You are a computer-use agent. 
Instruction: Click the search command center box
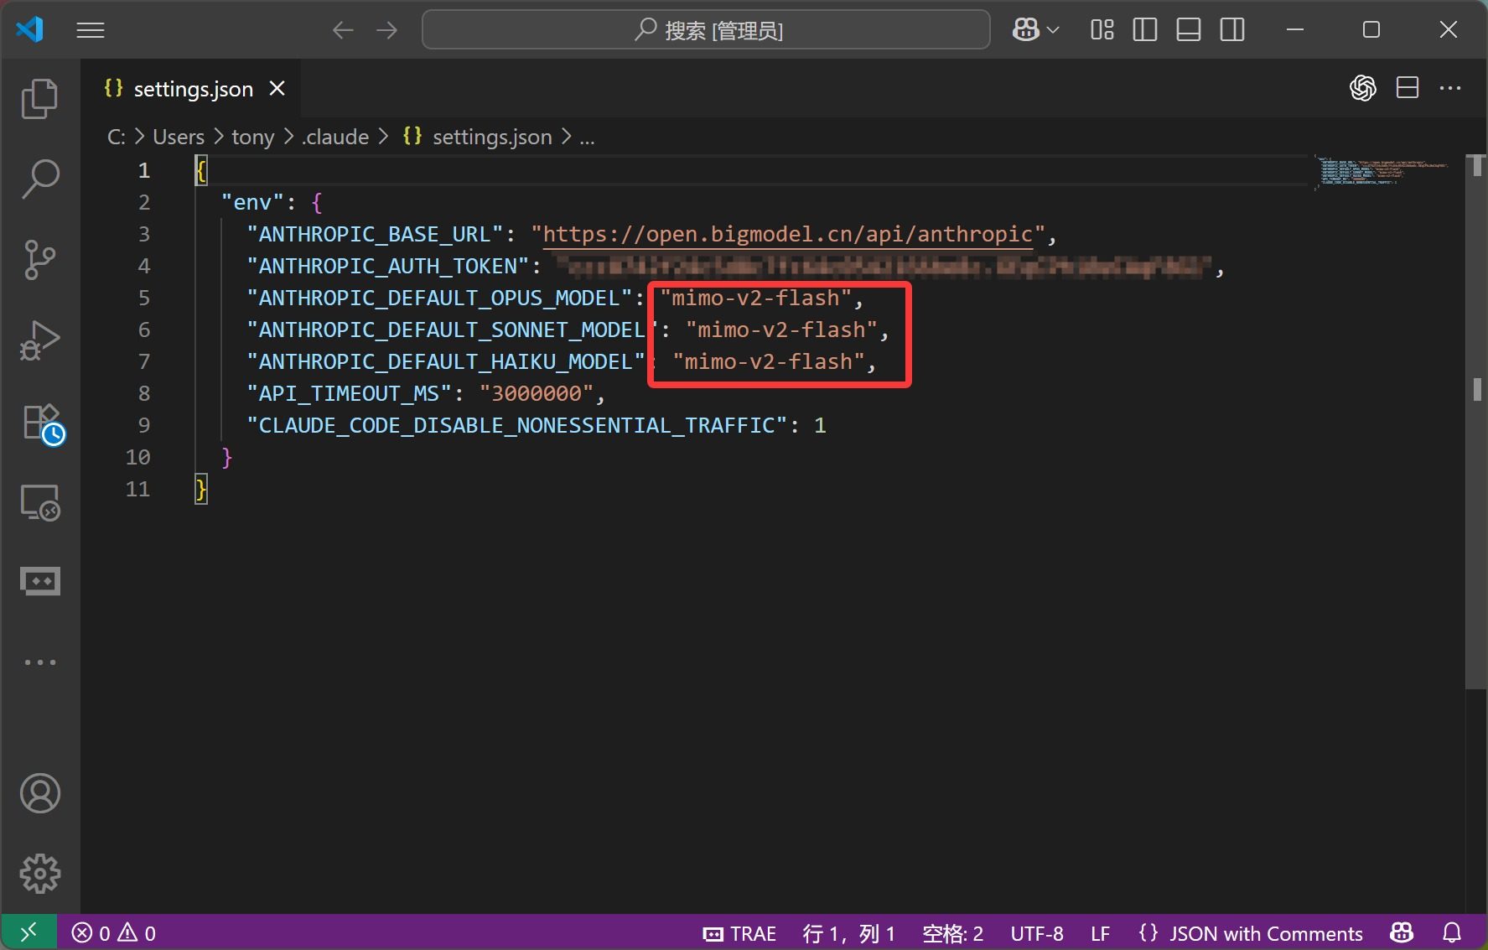[x=706, y=30]
